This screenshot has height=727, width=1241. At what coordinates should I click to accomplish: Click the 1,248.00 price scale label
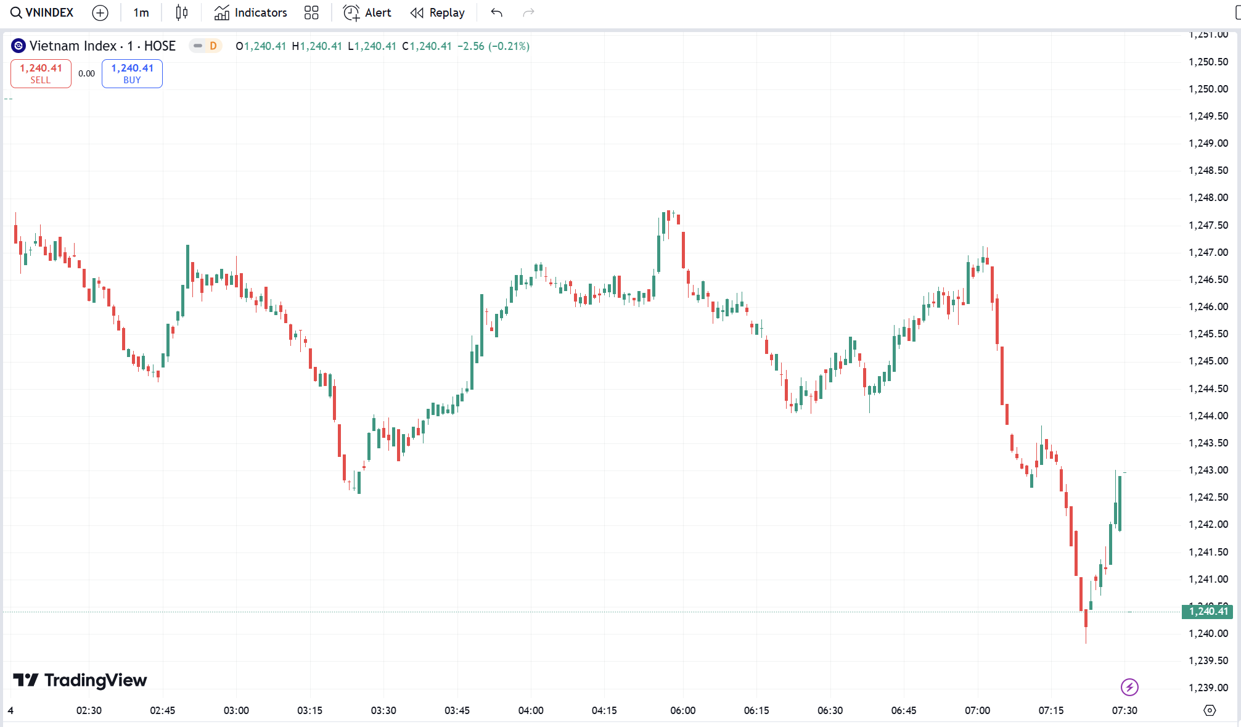click(1208, 197)
